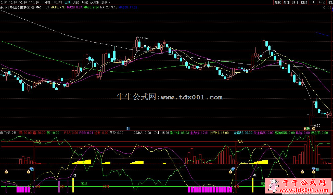Click the 弱: 10.00 indicator value
This screenshot has width=333, height=195.
(53, 133)
